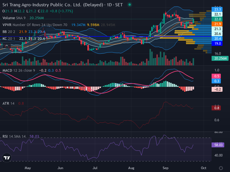Collapse the indicator legend chevron

(x=7, y=46)
